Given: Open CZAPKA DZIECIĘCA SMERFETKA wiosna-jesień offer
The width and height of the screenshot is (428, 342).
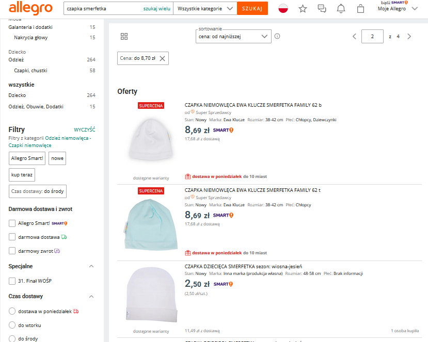Looking at the screenshot, I should coord(243,267).
